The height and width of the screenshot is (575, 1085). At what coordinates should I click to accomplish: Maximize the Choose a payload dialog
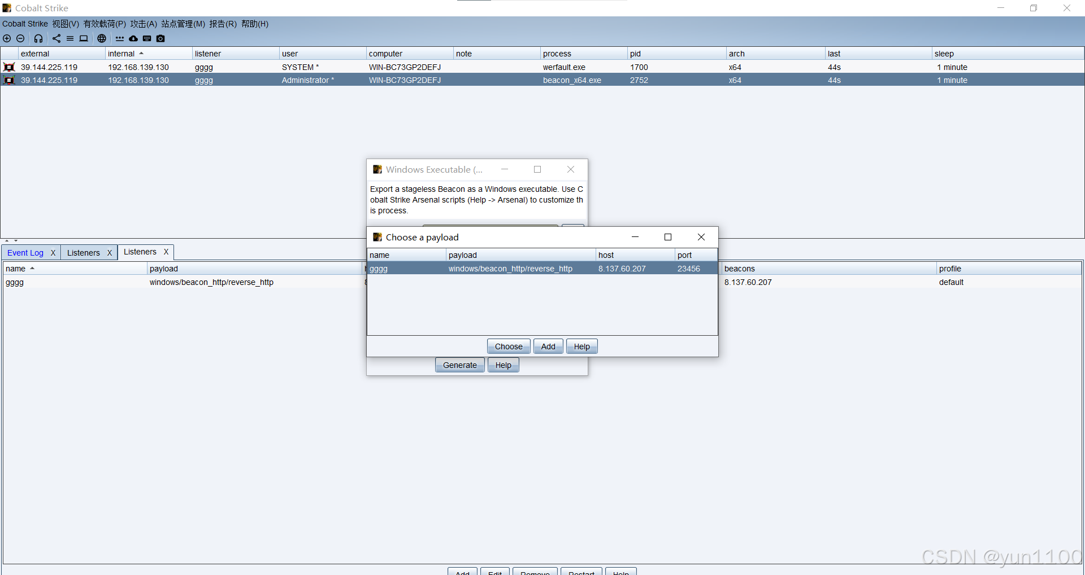tap(668, 237)
